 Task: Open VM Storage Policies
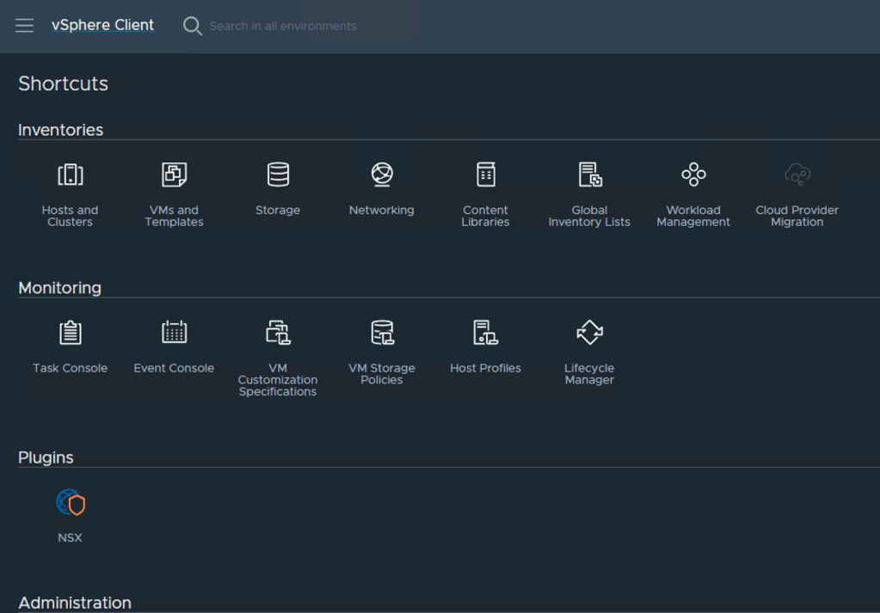[x=382, y=334]
